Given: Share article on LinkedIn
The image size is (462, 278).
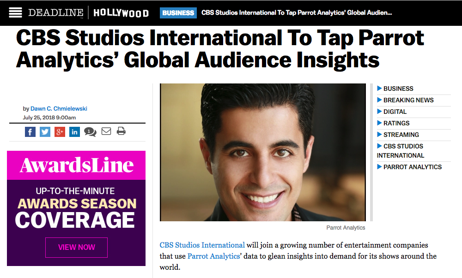Looking at the screenshot, I should coord(74,132).
